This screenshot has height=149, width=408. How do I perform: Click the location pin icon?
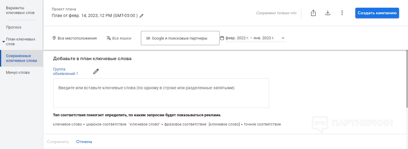tap(54, 38)
